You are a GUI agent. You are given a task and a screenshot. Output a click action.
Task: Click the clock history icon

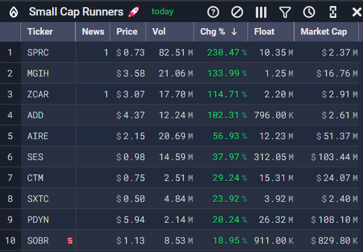tap(309, 12)
